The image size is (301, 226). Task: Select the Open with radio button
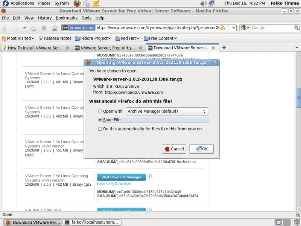[x=100, y=111]
